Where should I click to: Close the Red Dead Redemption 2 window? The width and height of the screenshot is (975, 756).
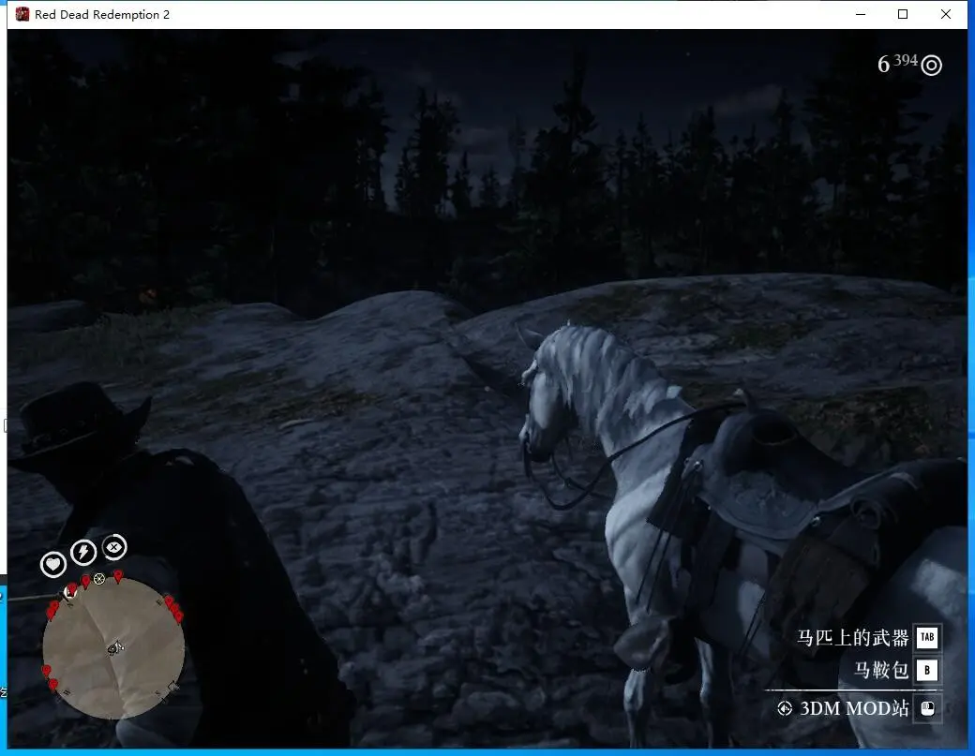click(946, 14)
